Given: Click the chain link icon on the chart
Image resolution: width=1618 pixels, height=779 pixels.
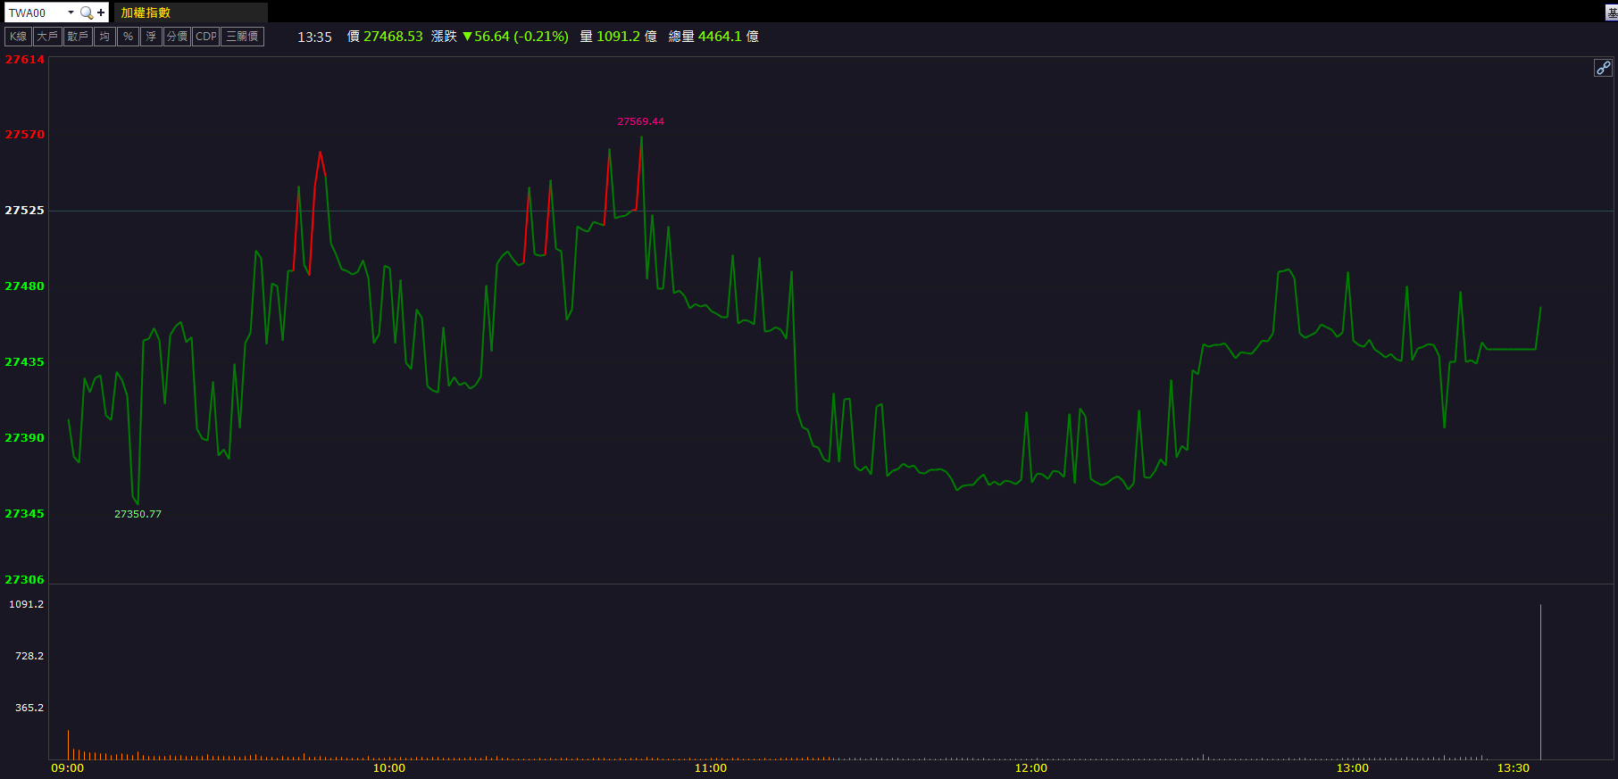Looking at the screenshot, I should pyautogui.click(x=1603, y=68).
